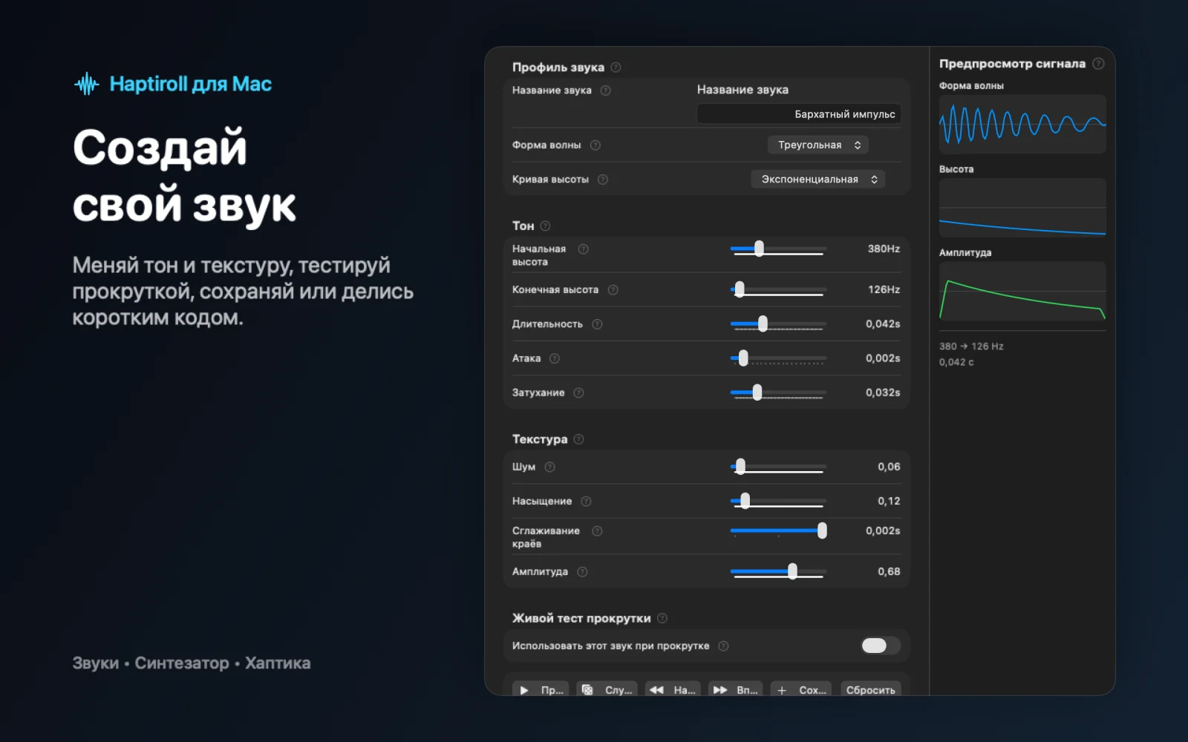Click help icon next to Конечная высота
Viewport: 1188px width, 742px height.
tap(613, 290)
